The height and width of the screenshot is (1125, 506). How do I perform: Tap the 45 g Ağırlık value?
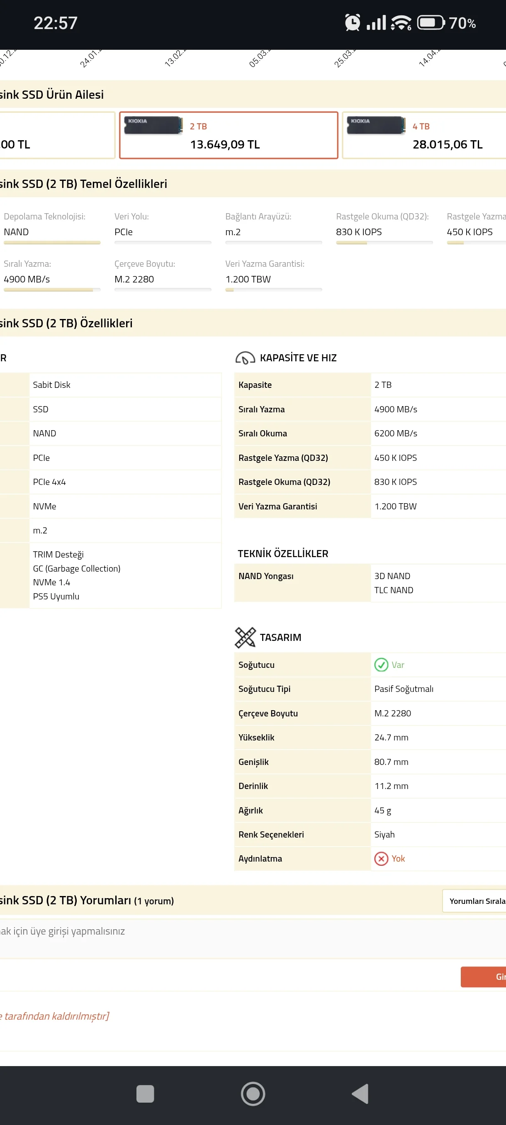[x=383, y=810]
